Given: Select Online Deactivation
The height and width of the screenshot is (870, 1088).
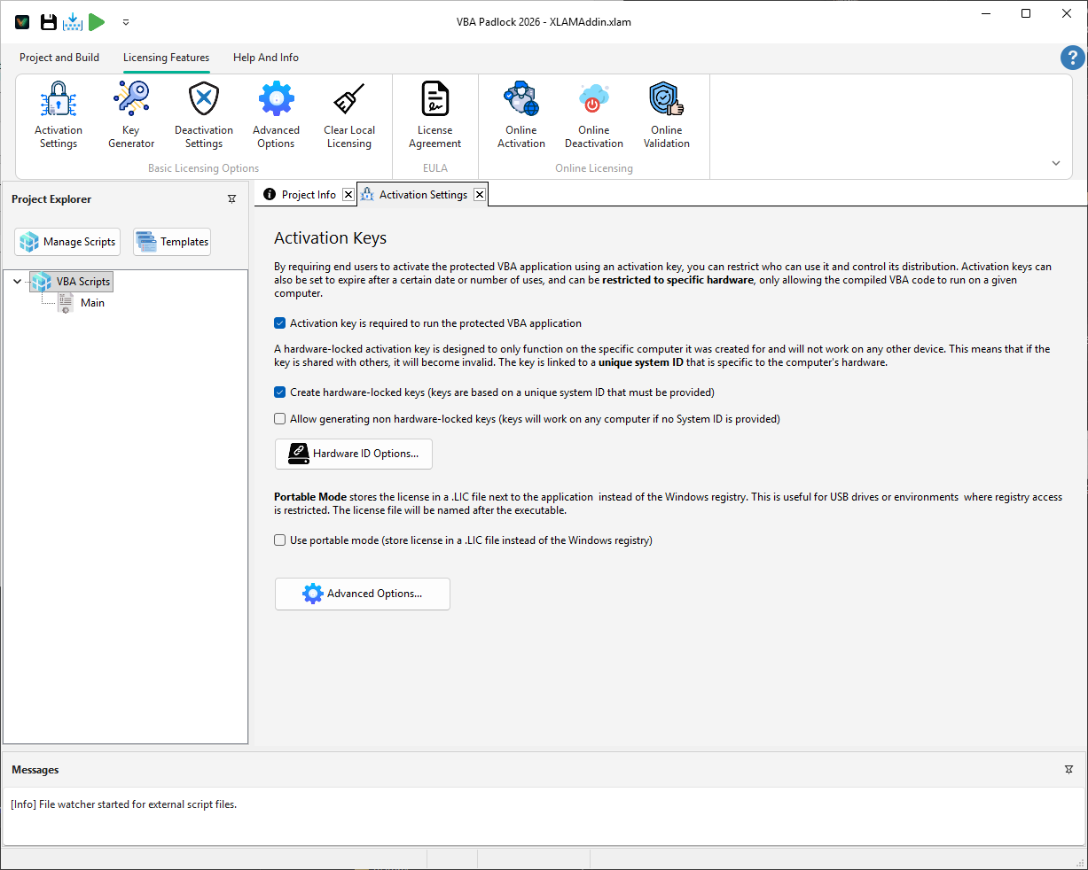Looking at the screenshot, I should coord(593,113).
